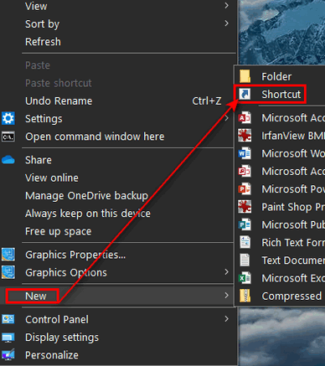Expand the Graphics Options submenu arrow

(x=226, y=272)
